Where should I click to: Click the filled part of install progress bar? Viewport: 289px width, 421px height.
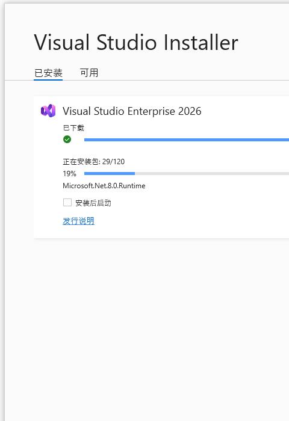[x=110, y=173]
